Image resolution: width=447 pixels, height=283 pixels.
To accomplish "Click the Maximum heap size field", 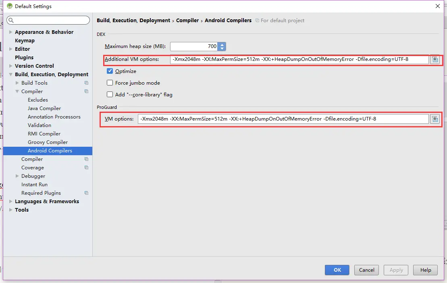I will [x=194, y=46].
